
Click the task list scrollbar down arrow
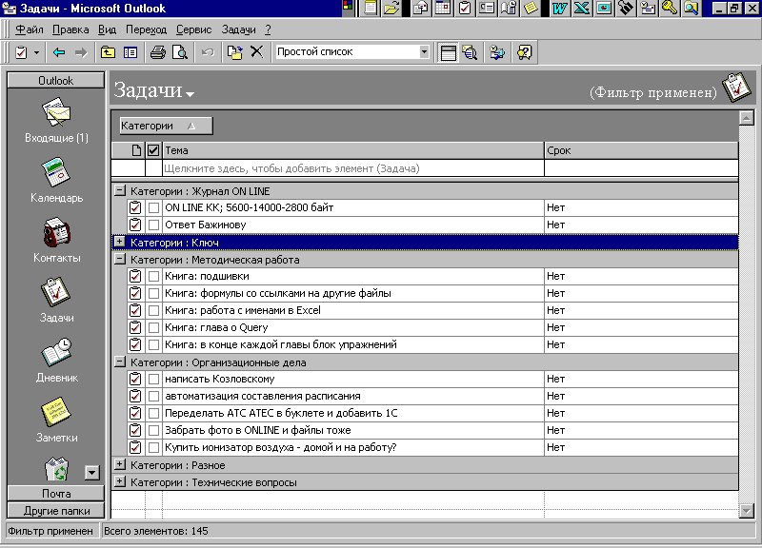click(x=746, y=511)
